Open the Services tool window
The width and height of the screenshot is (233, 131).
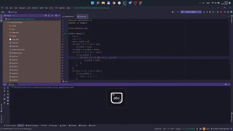click(92, 126)
